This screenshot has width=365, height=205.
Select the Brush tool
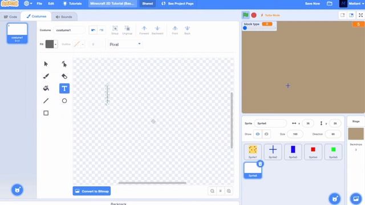(x=46, y=76)
